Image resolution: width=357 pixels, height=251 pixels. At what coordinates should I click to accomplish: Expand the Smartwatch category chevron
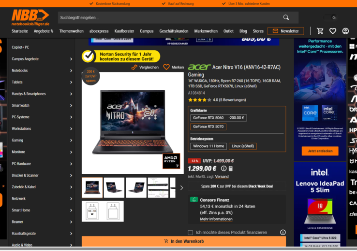[71, 105]
